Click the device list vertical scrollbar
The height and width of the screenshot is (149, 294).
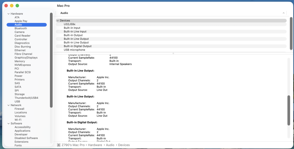click(x=291, y=34)
